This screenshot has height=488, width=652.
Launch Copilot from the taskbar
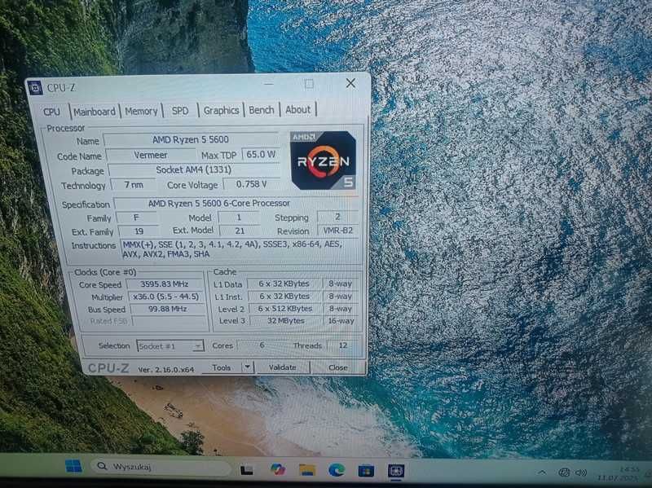coord(278,470)
